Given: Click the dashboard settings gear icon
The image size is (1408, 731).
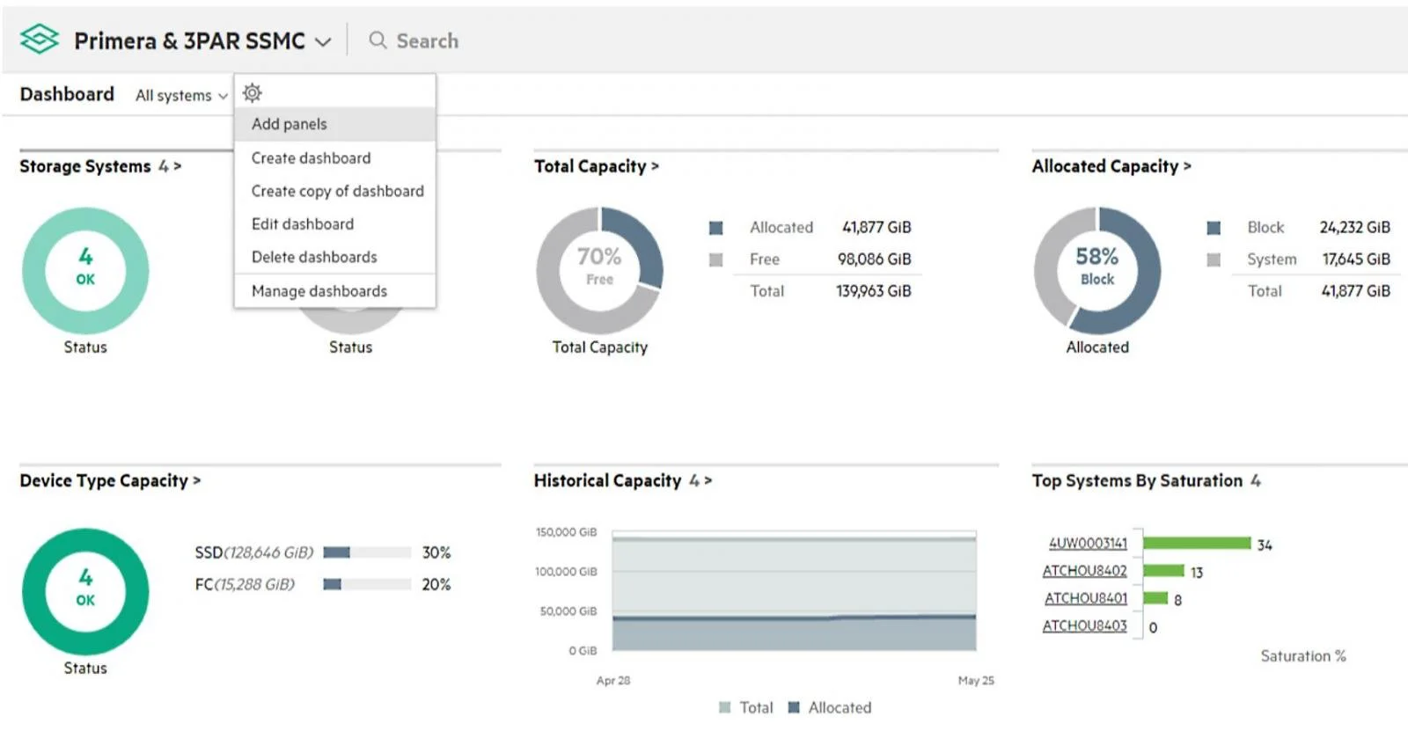Looking at the screenshot, I should tap(253, 92).
